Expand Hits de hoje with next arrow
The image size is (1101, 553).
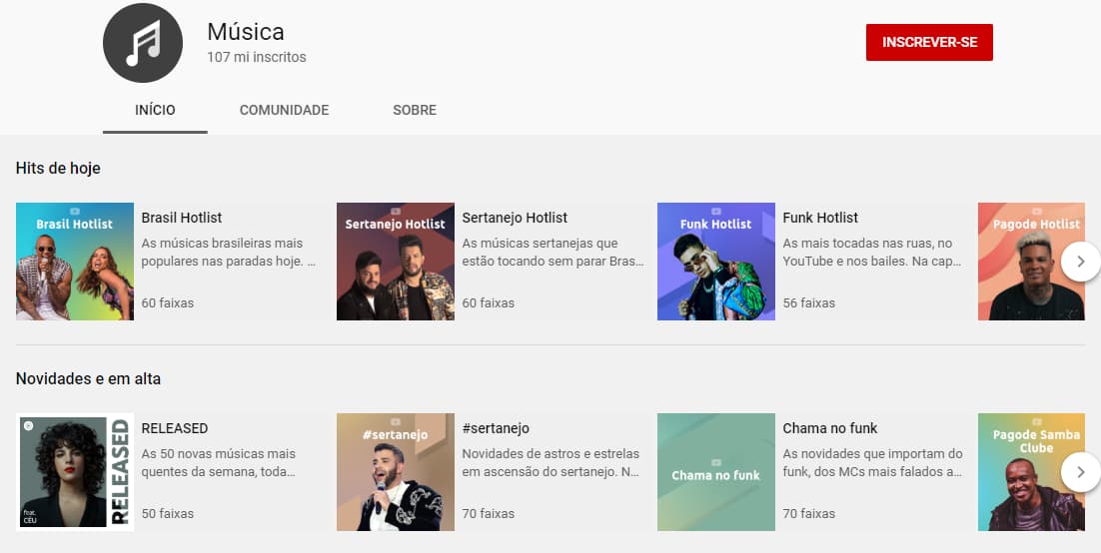click(x=1080, y=262)
